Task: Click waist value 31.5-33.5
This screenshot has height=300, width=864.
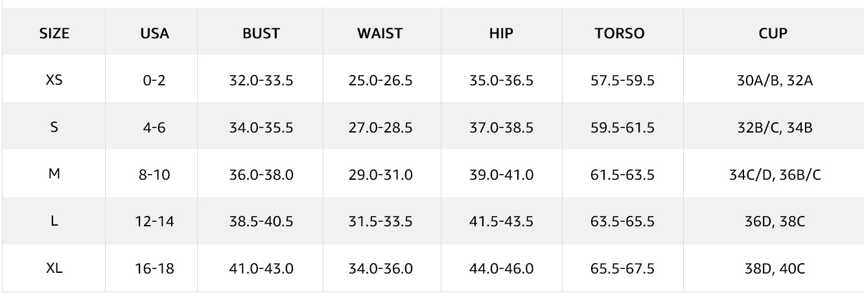Action: point(380,222)
